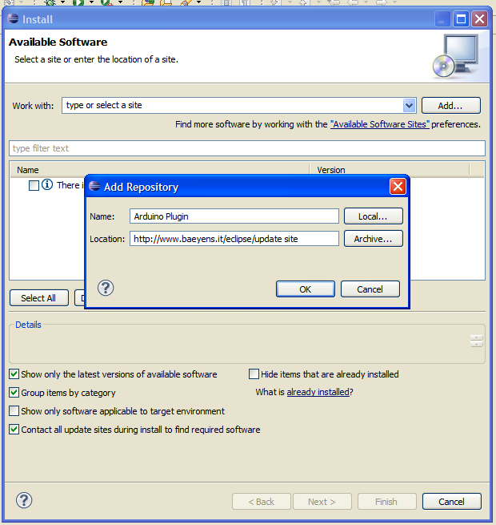
Task: Disable Show only the latest versions checkbox
Action: pos(14,374)
